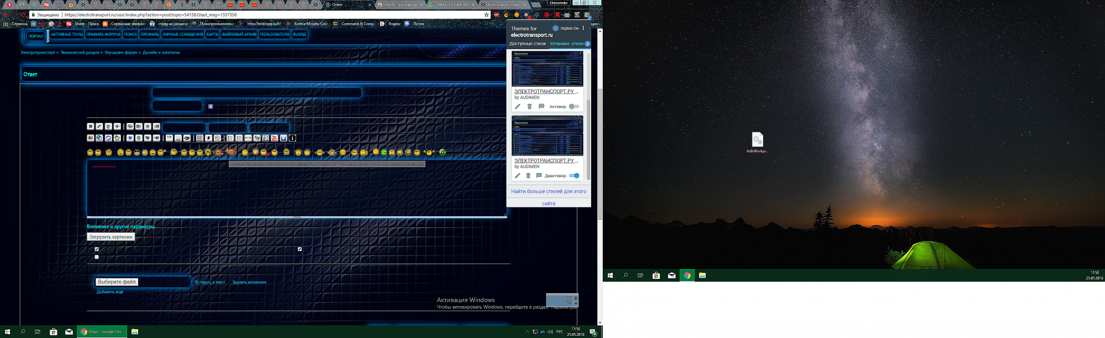
Task: Follow Технический раздел breadcrumb link
Action: [x=80, y=52]
